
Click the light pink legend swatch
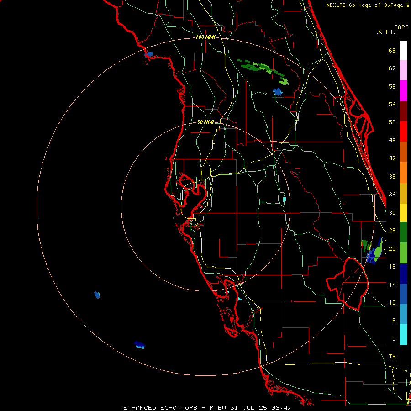click(x=403, y=70)
